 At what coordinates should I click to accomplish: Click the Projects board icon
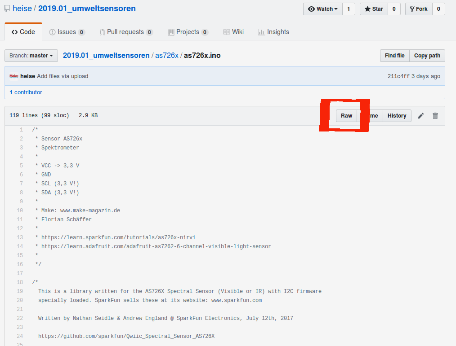(x=171, y=32)
